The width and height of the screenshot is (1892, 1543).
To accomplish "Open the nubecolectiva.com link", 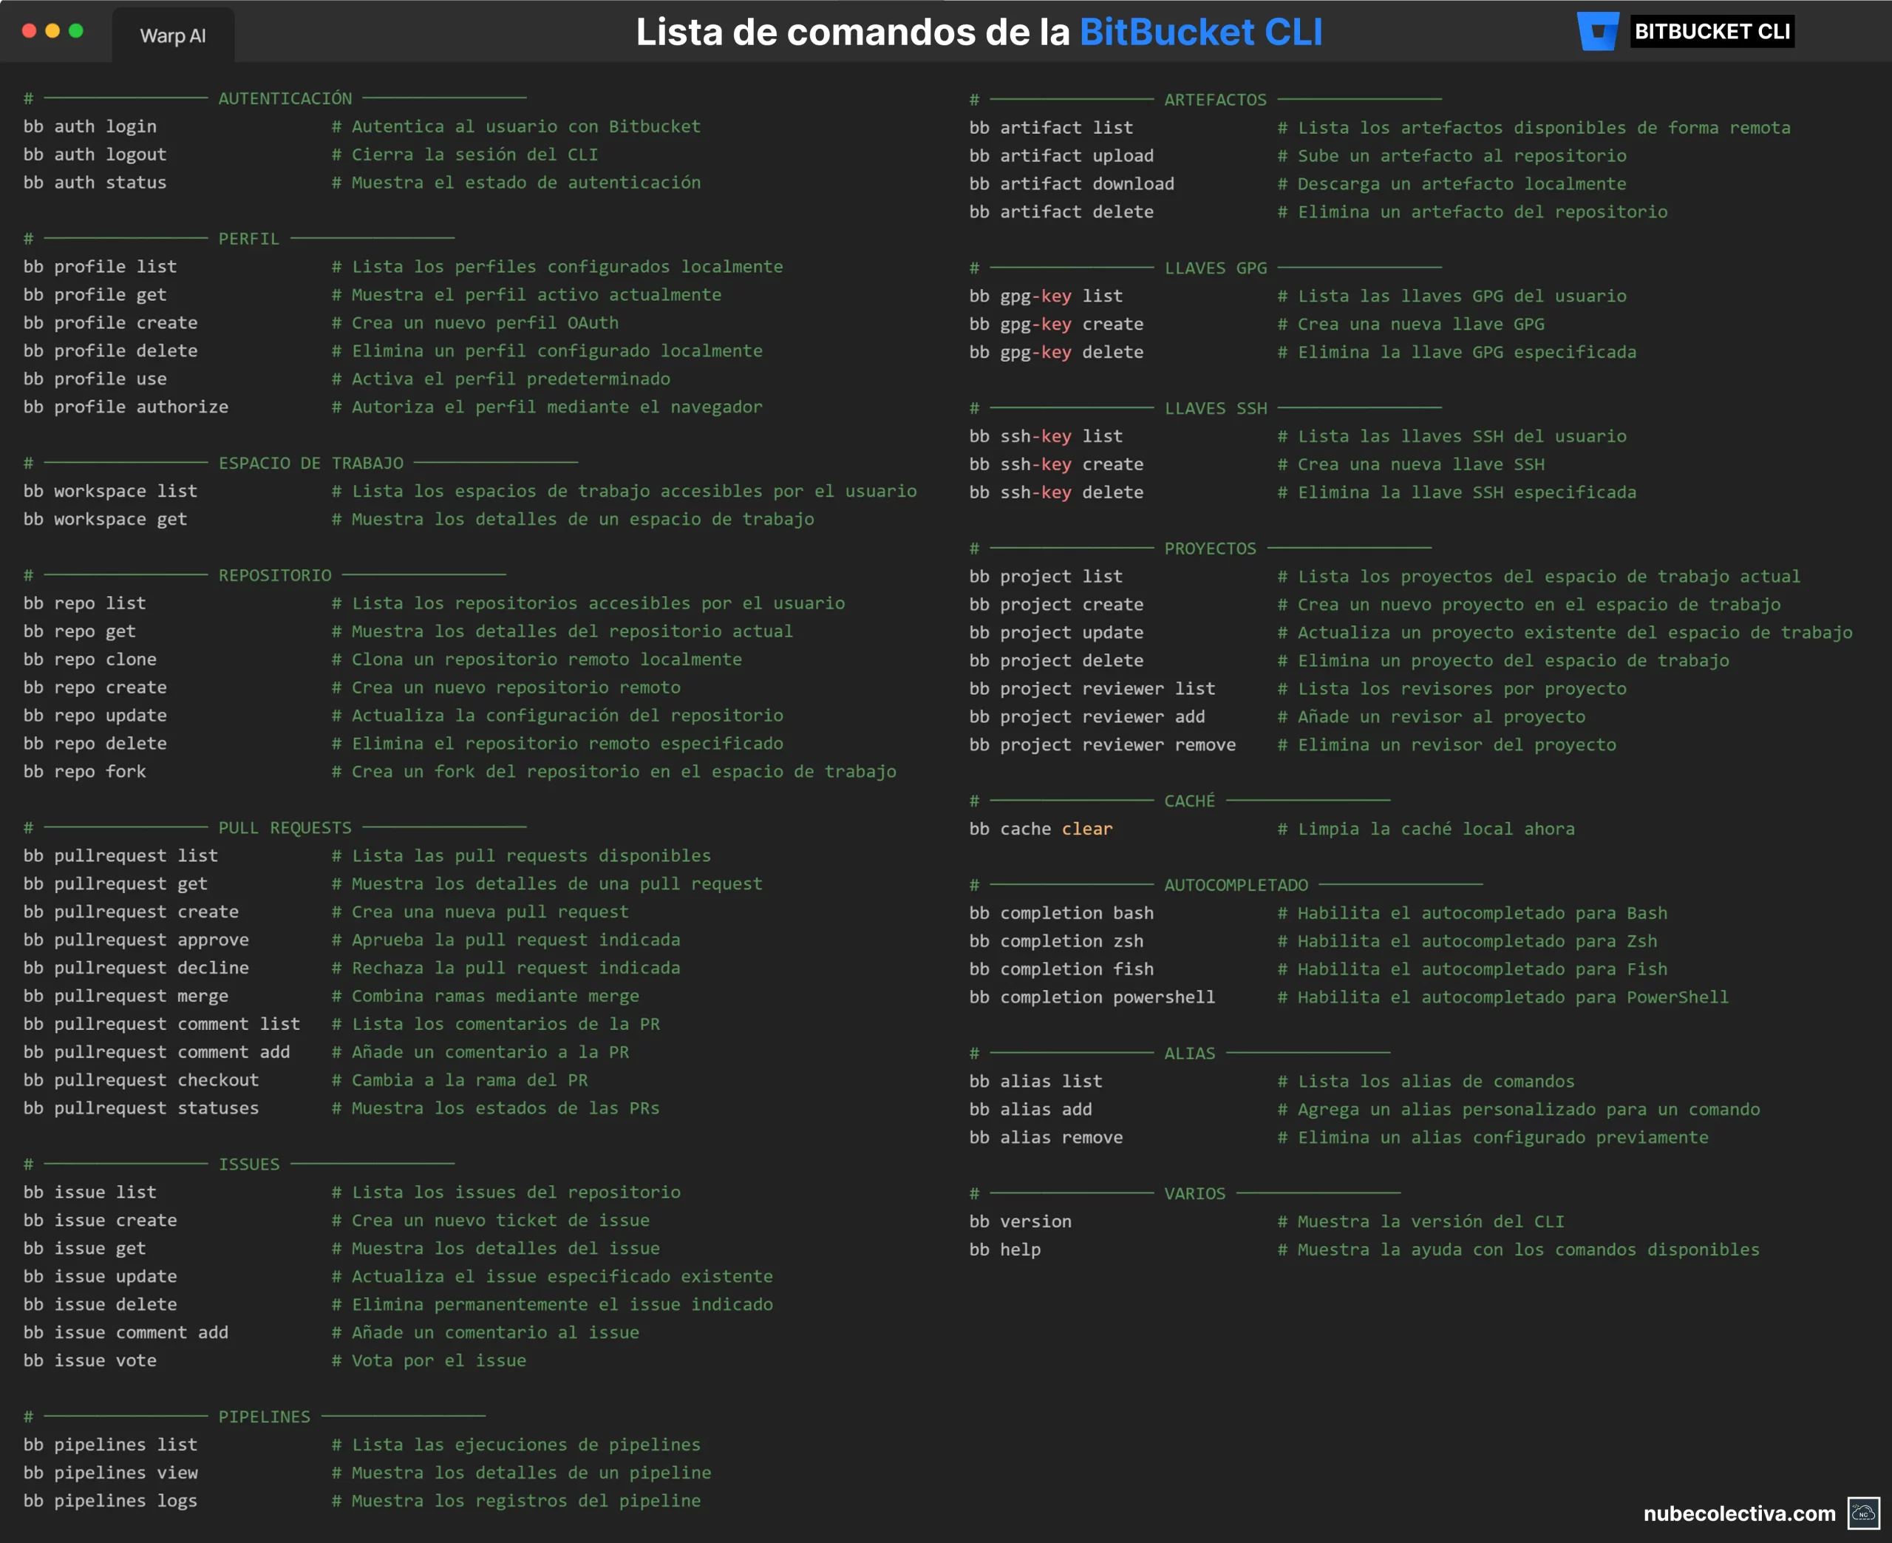I will coord(1738,1513).
